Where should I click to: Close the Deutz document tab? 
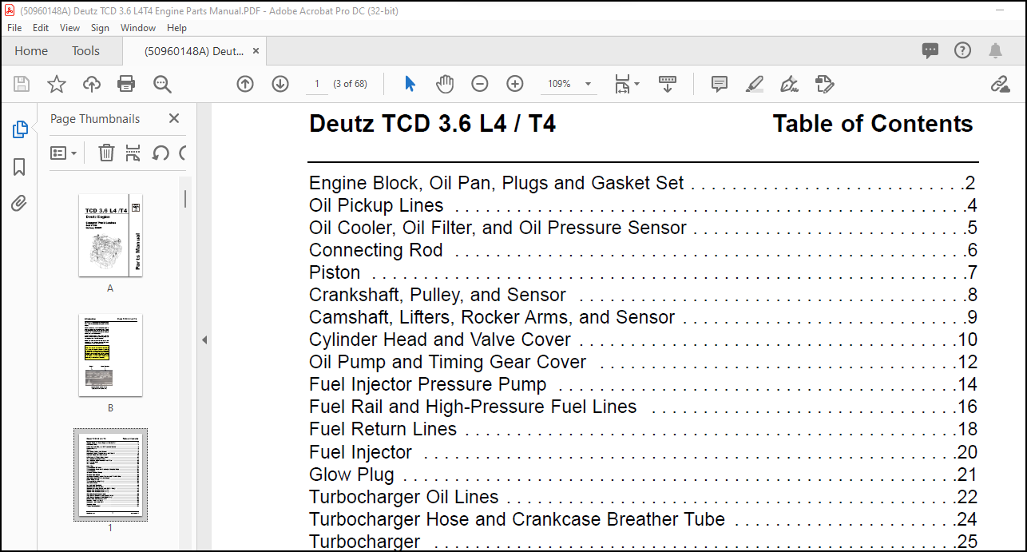coord(256,51)
